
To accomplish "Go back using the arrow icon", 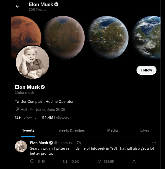I will point(17,6).
